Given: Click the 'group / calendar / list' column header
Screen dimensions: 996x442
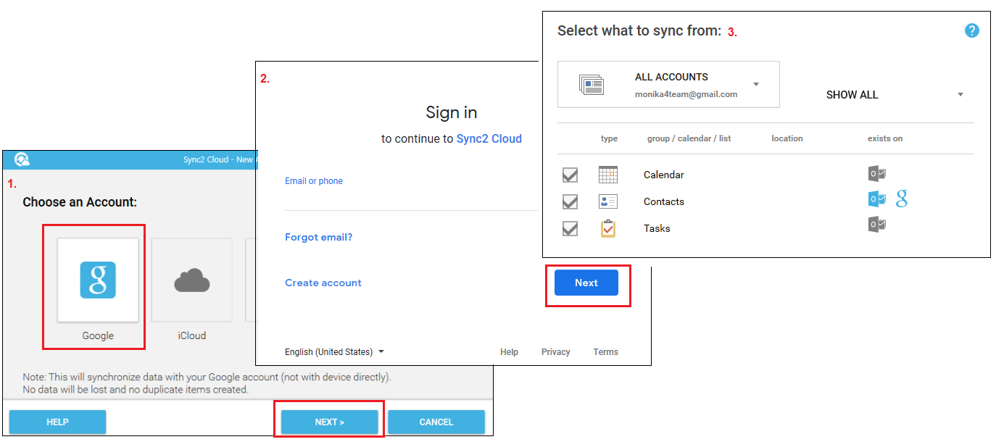Looking at the screenshot, I should 689,138.
